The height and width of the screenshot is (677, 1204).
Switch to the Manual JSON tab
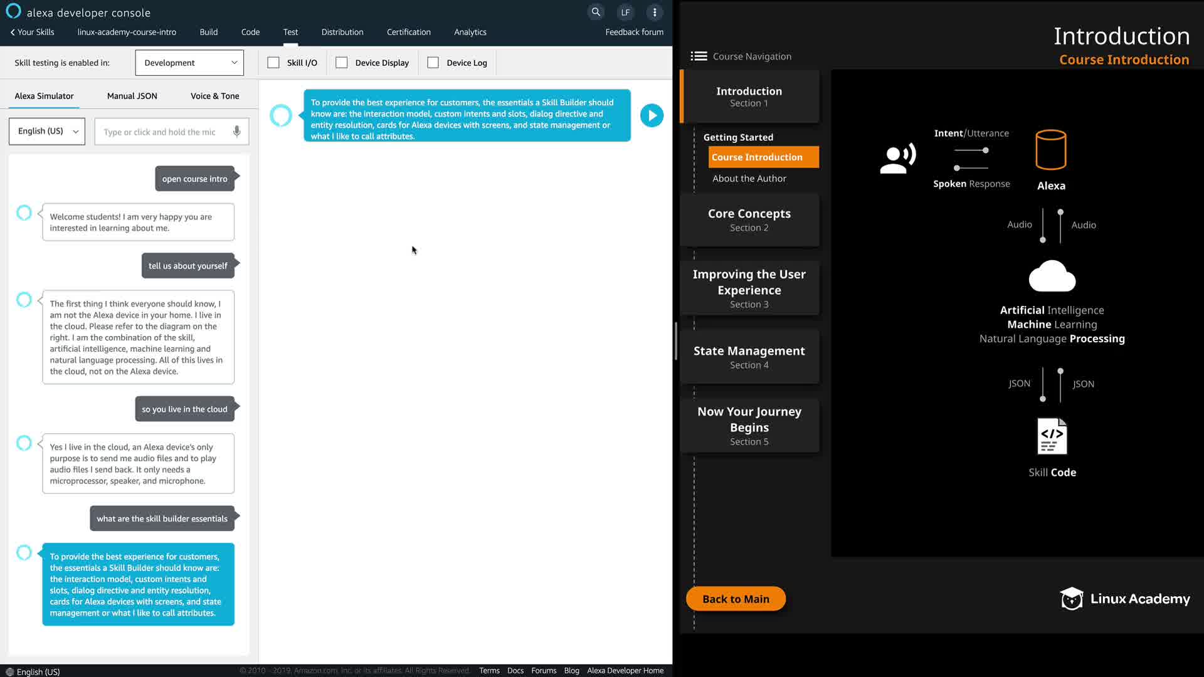point(132,96)
